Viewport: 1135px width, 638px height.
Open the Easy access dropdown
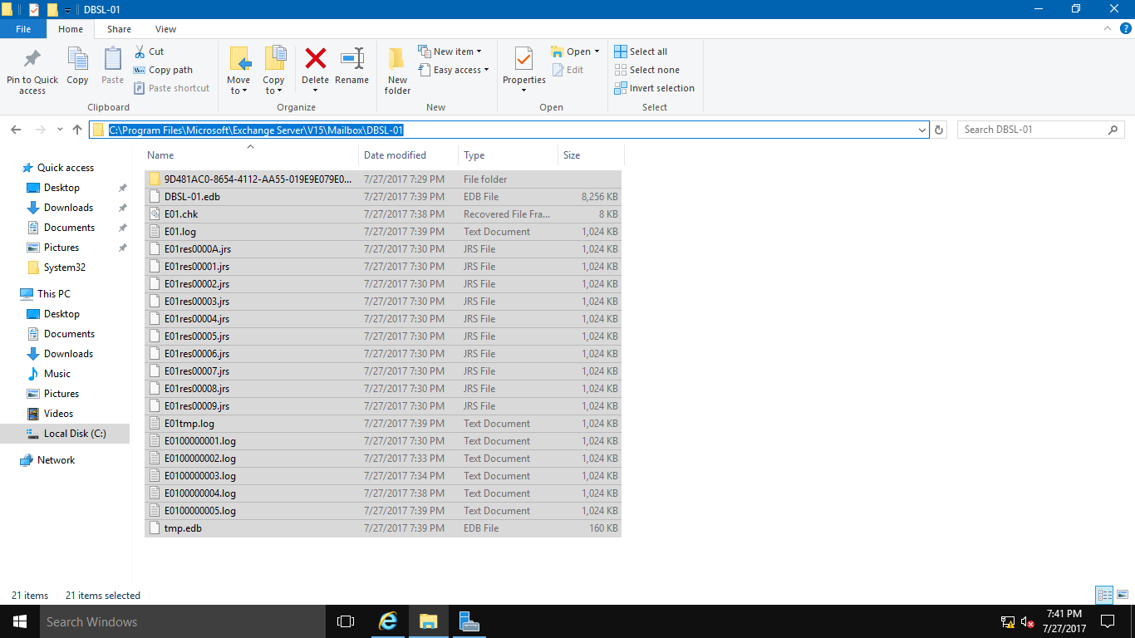454,70
